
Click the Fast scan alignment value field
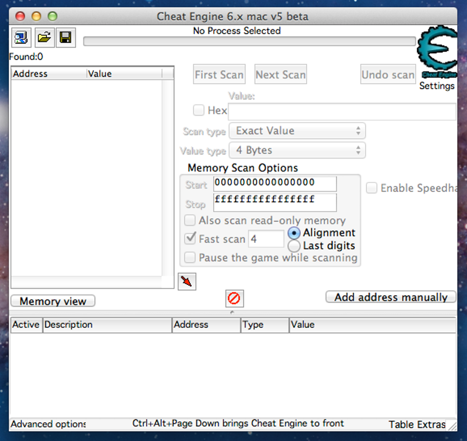tap(266, 239)
